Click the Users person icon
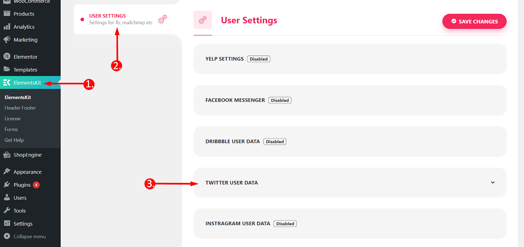 7,197
